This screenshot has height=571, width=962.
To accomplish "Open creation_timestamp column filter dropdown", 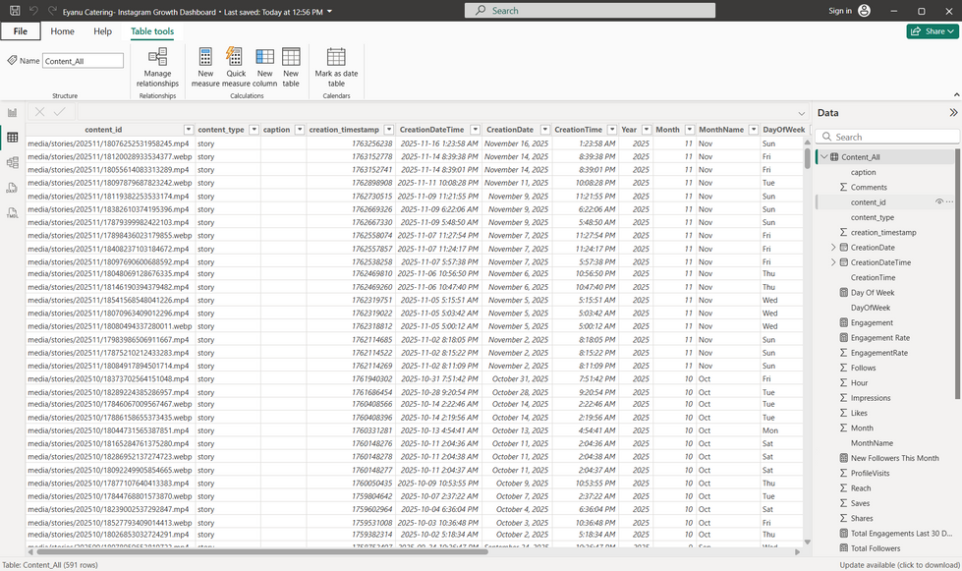I will click(x=388, y=130).
